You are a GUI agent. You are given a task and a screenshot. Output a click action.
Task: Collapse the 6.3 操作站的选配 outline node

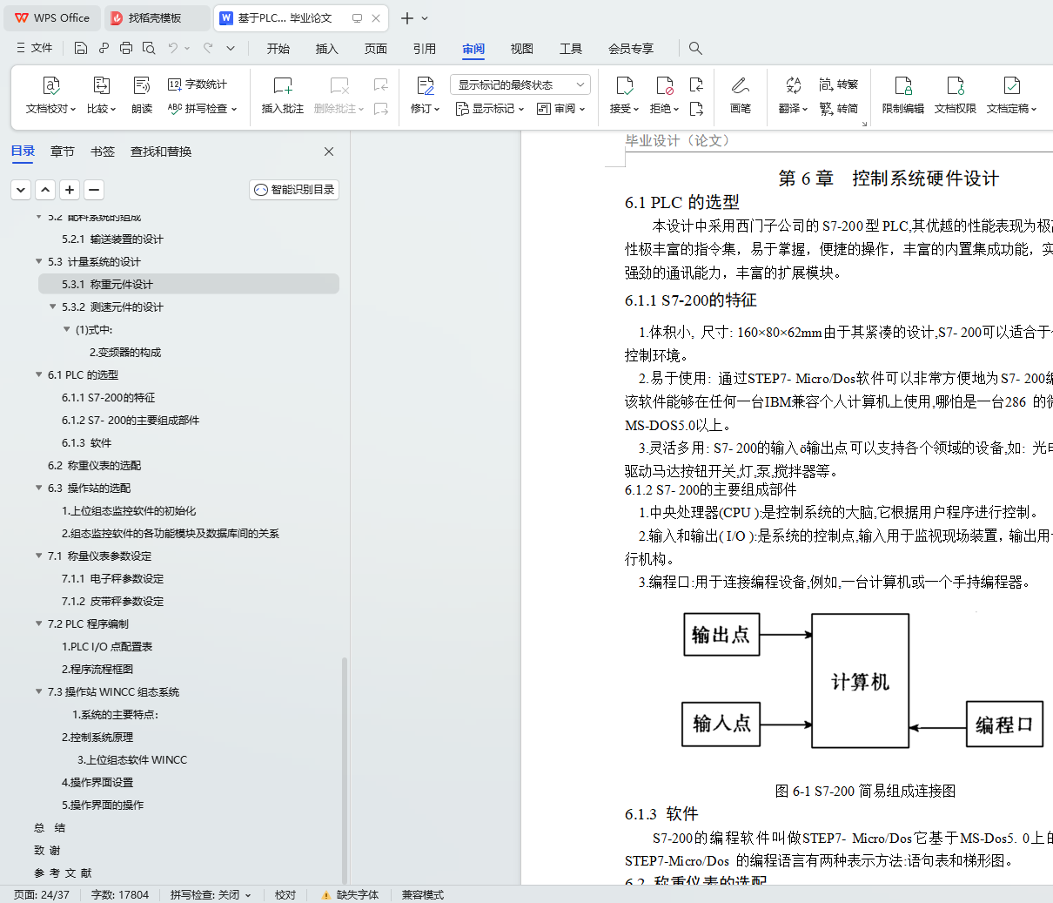[38, 488]
